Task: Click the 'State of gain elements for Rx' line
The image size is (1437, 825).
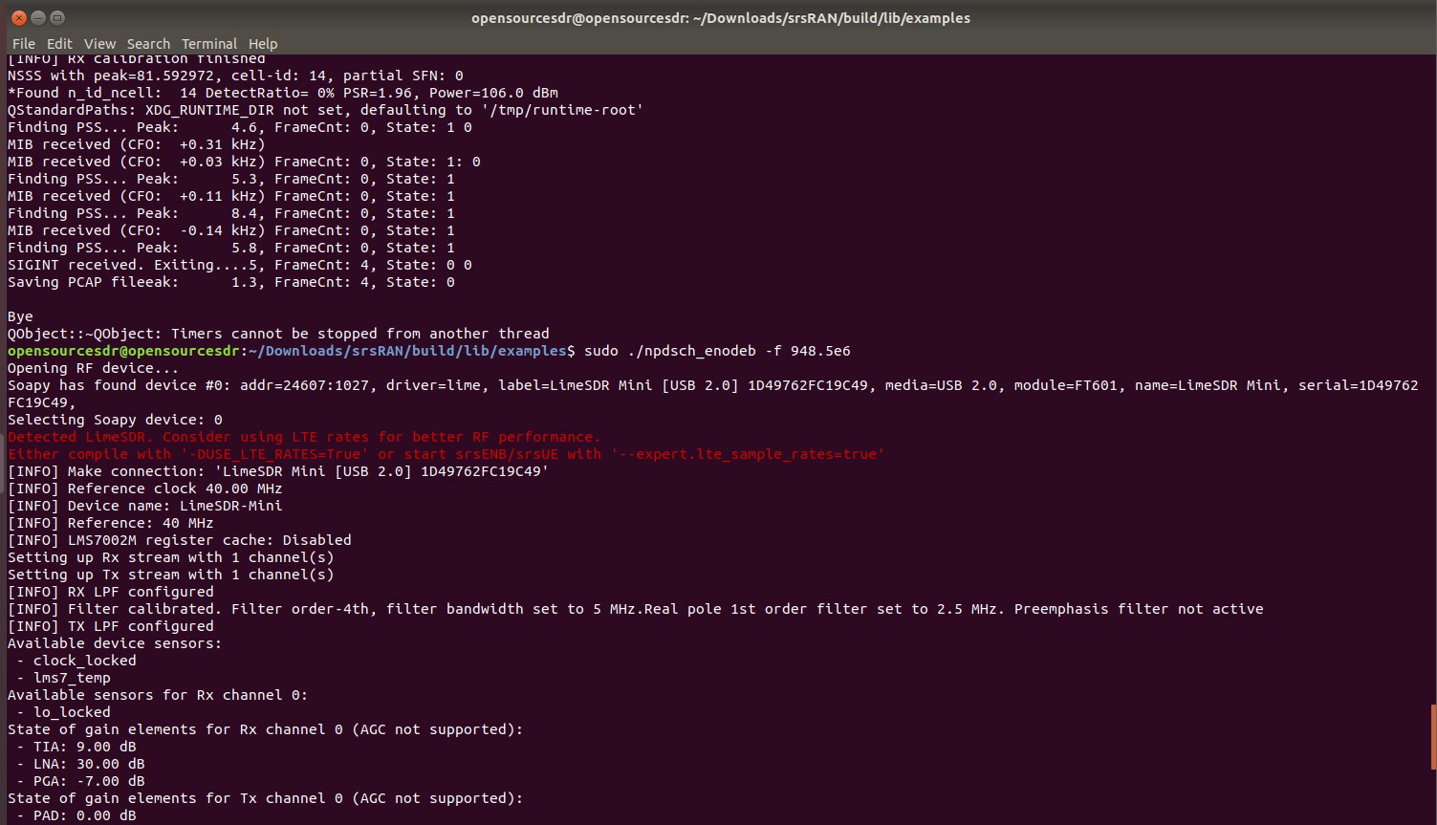Action: coord(266,729)
